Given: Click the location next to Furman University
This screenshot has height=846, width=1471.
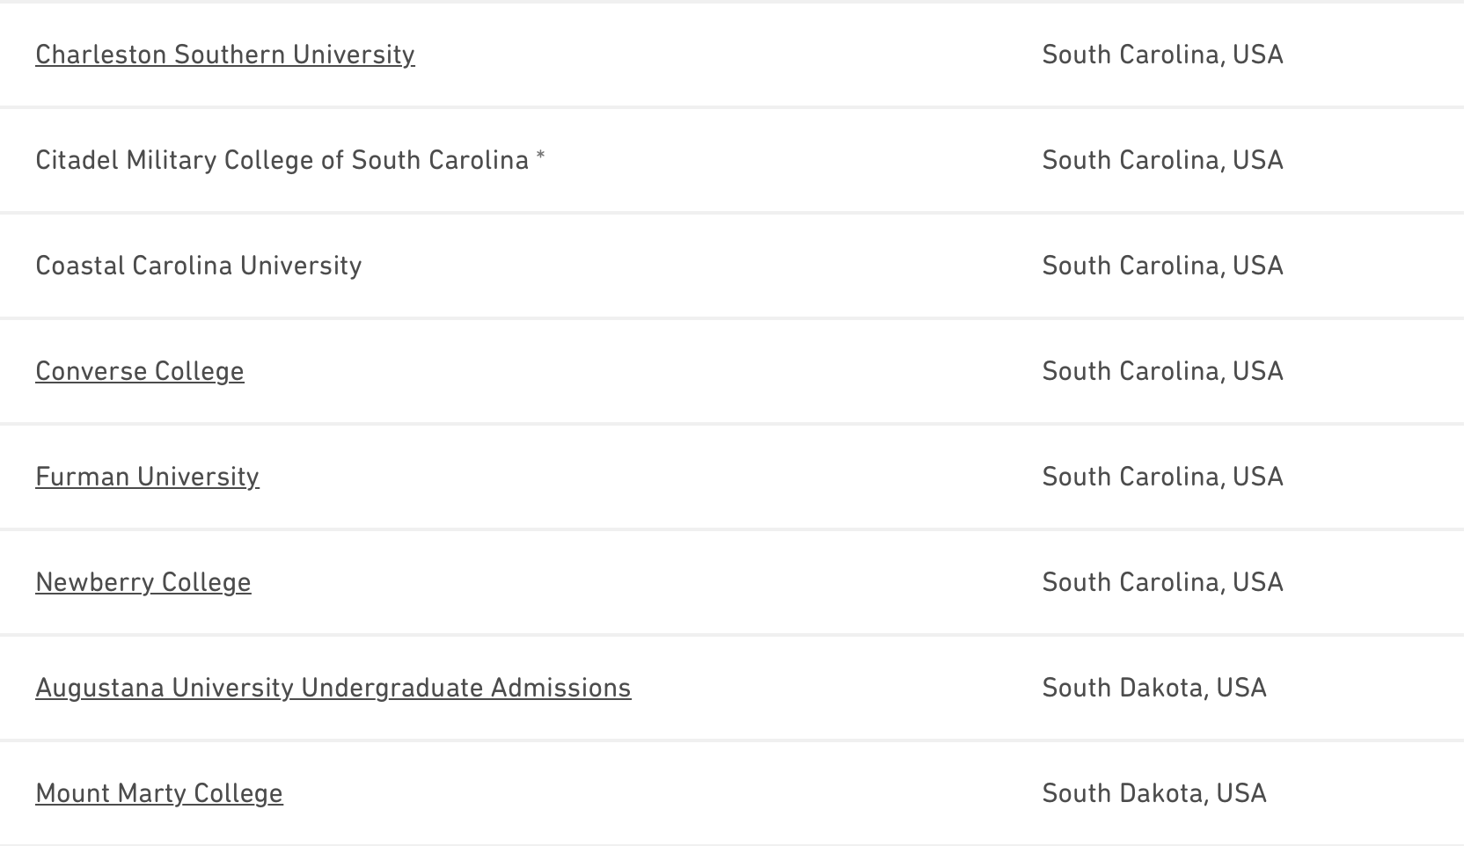Looking at the screenshot, I should pyautogui.click(x=1162, y=477).
